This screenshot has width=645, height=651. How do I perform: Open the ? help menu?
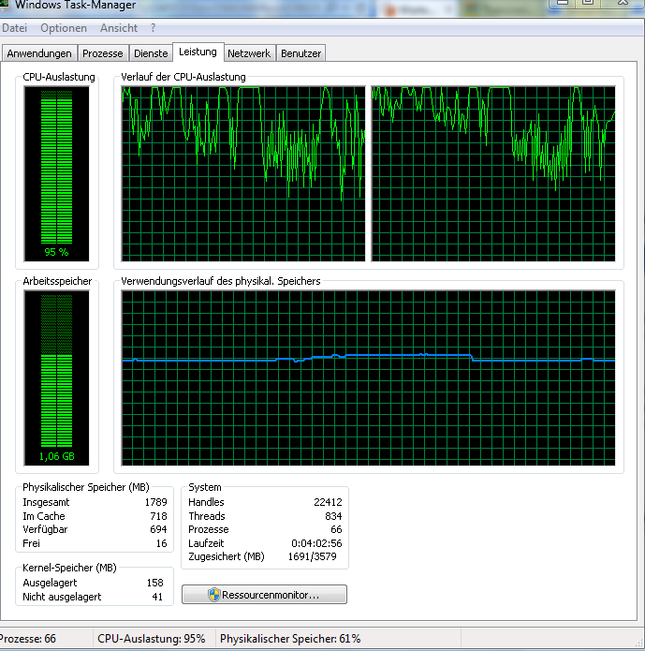pos(154,28)
